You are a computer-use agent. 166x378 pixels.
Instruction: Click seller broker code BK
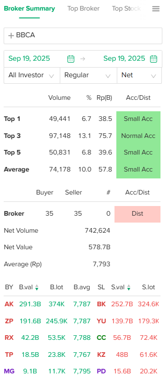coord(101,304)
